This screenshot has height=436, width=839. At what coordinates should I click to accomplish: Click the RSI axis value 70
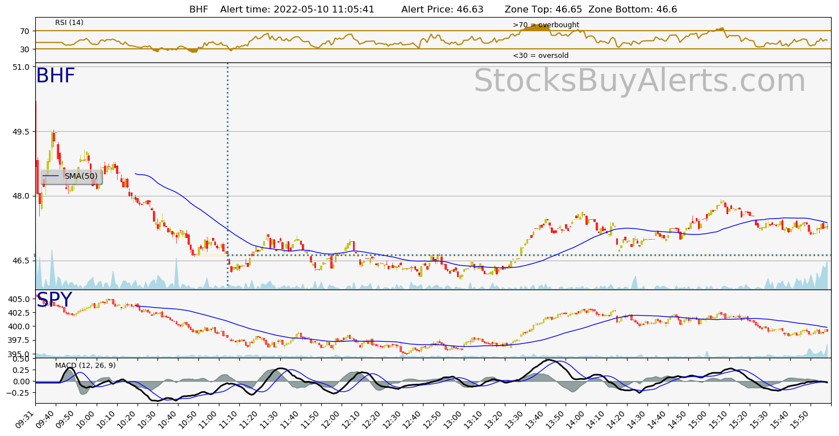click(25, 31)
